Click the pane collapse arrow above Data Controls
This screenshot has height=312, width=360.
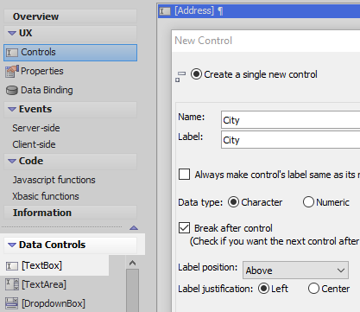tap(134, 228)
